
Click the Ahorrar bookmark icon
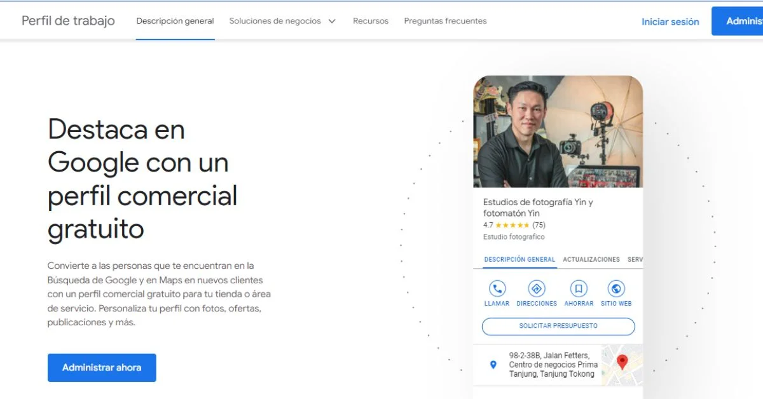click(x=579, y=288)
